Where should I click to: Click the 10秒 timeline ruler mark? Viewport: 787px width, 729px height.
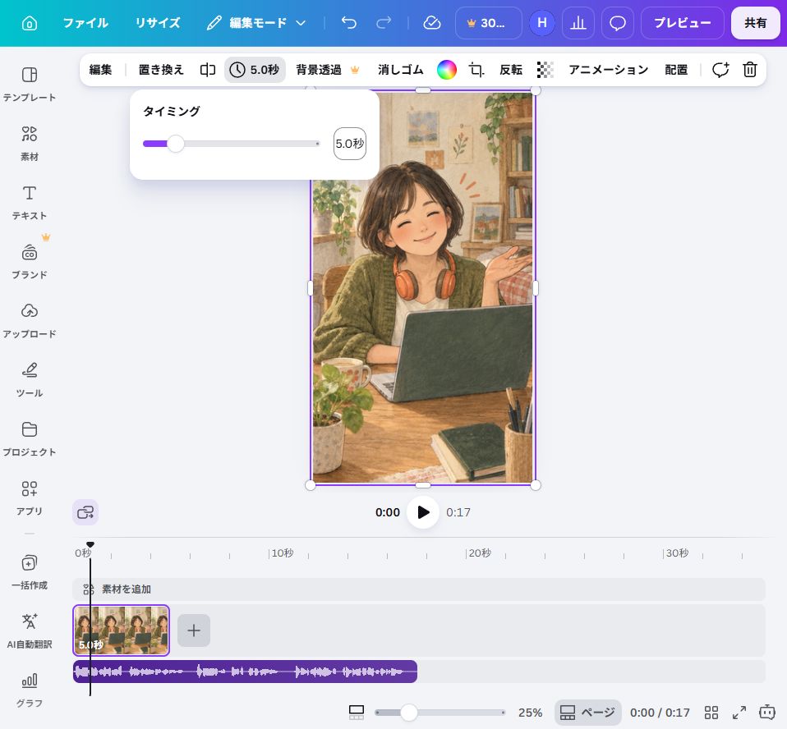tap(282, 552)
